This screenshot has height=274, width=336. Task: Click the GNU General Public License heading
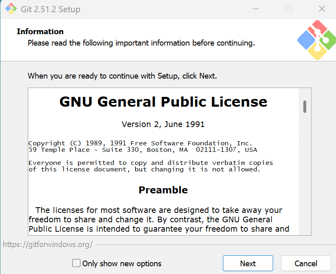(163, 101)
